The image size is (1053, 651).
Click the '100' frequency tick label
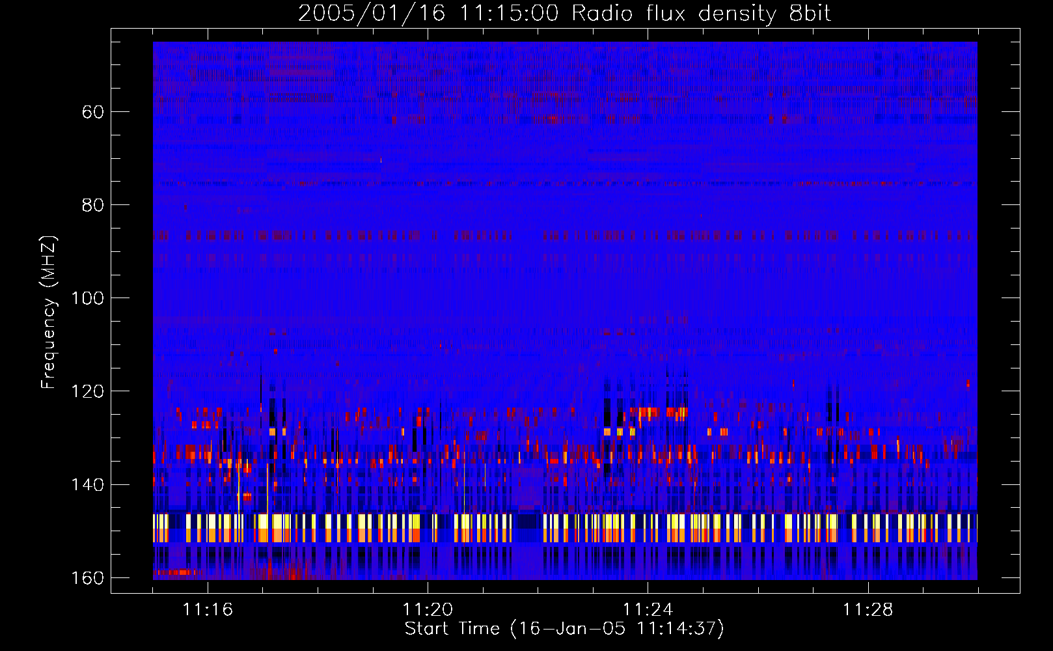pos(87,298)
